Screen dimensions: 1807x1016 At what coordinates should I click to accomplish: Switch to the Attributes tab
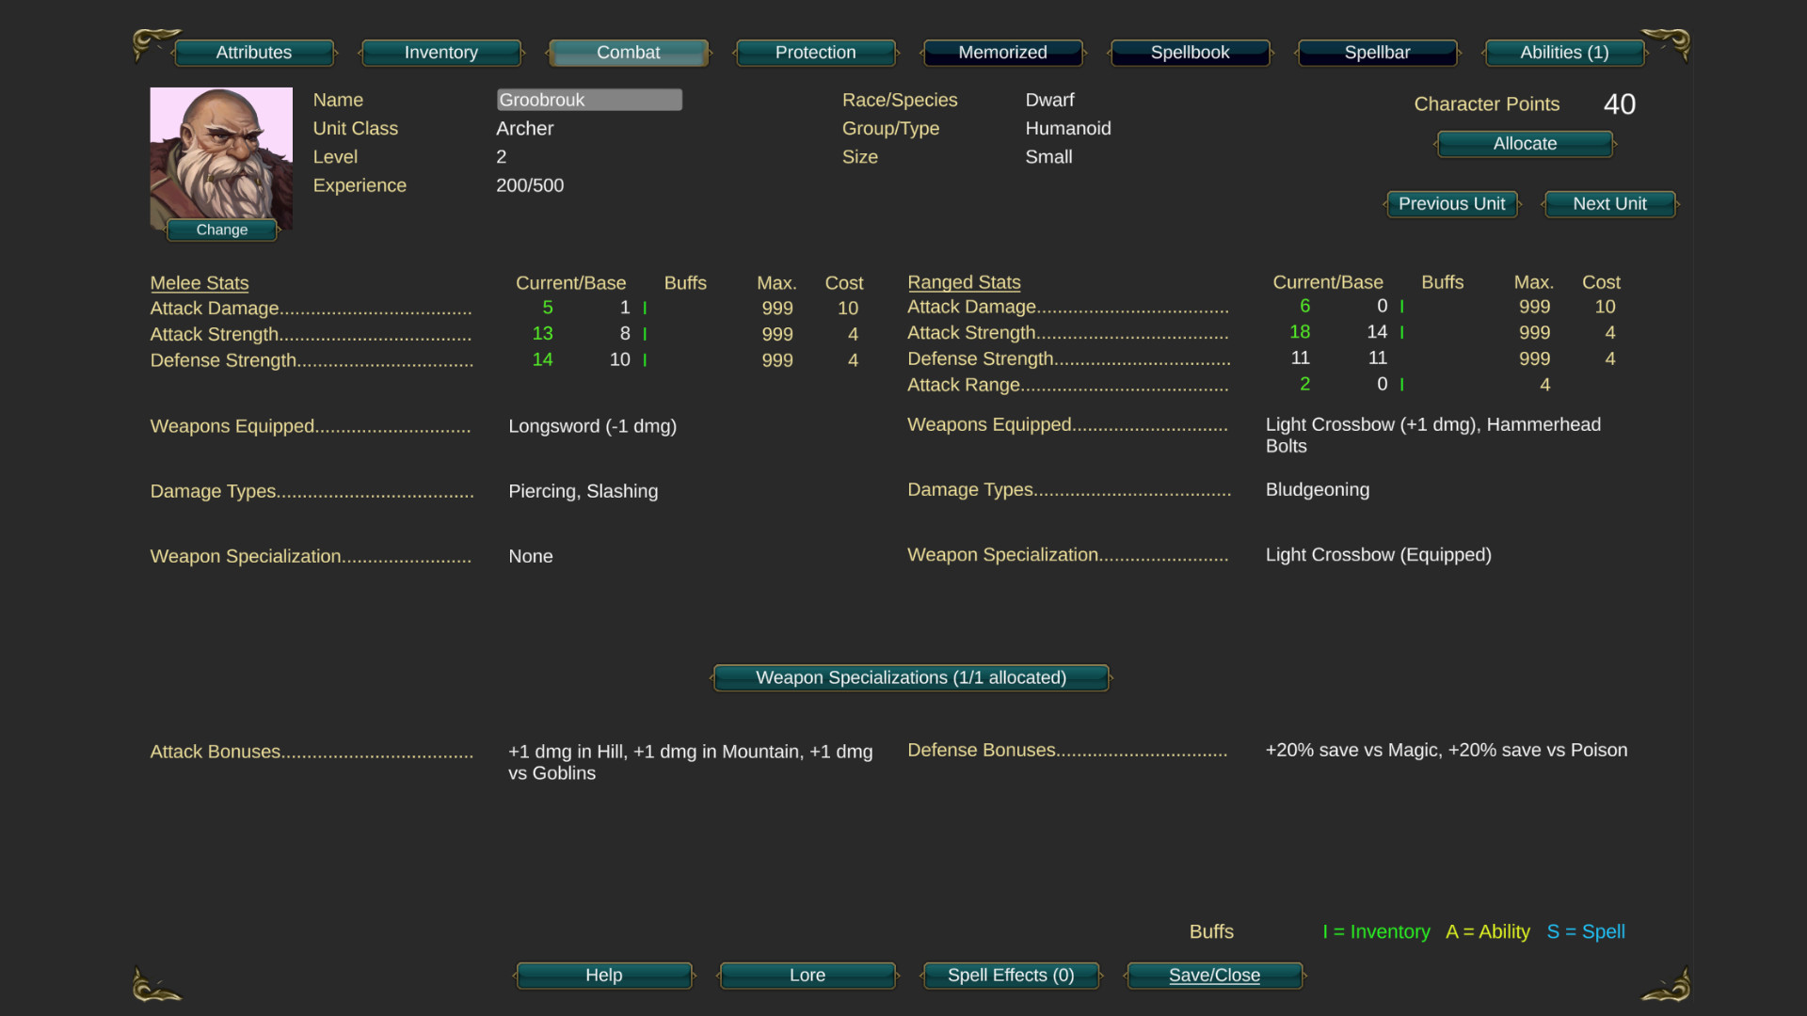click(254, 53)
